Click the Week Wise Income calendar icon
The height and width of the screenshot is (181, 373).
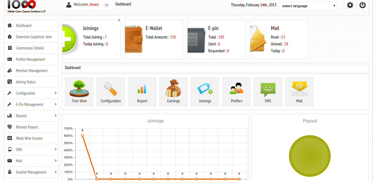click(x=10, y=138)
